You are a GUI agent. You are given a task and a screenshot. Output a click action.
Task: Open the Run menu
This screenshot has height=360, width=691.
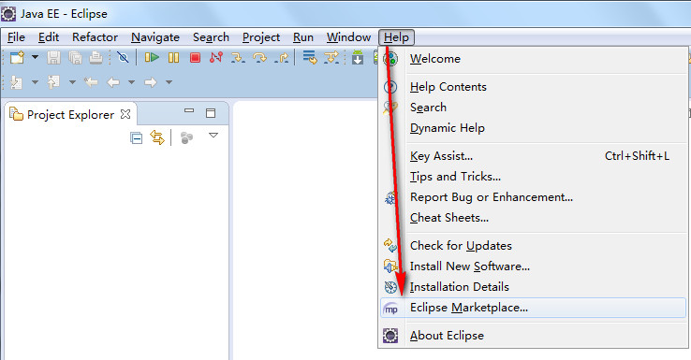click(303, 37)
